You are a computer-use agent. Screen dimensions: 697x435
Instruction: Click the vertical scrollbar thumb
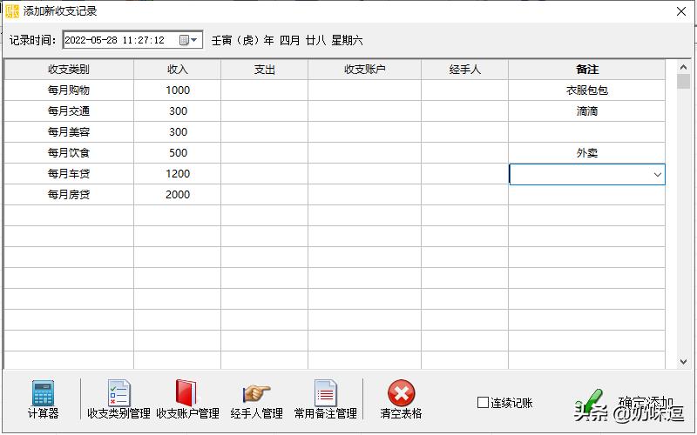[x=683, y=82]
